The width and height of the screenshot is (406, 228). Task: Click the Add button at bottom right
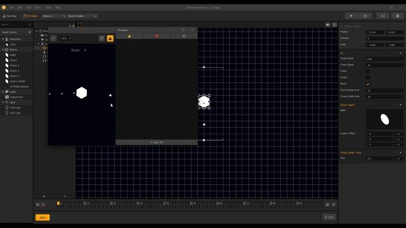click(329, 217)
